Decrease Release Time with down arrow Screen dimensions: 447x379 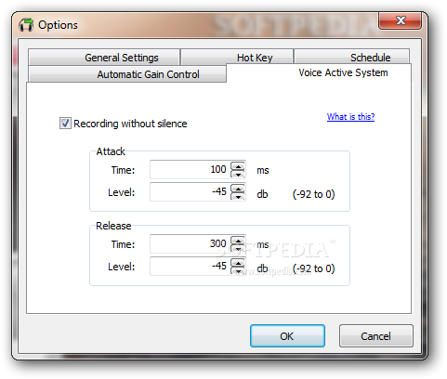click(238, 248)
